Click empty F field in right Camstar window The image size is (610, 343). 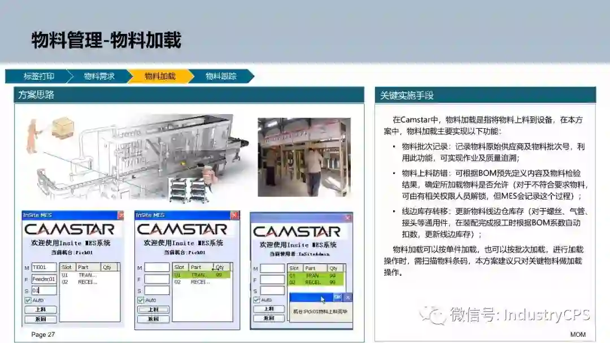coord(272,280)
